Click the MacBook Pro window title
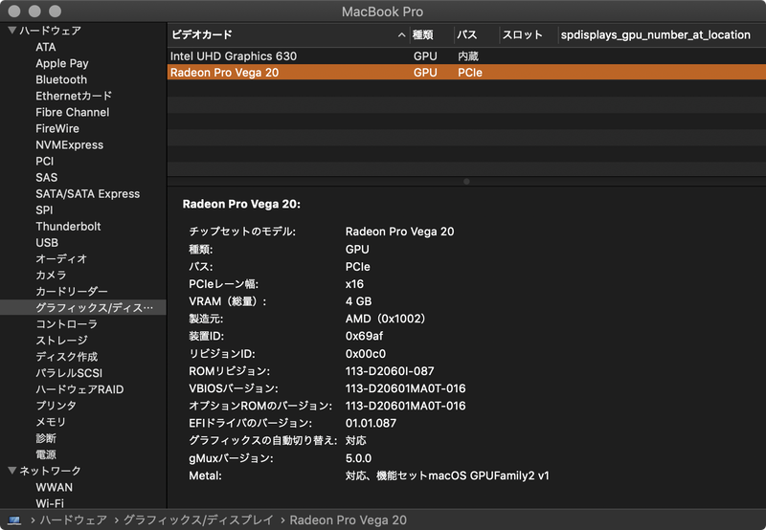766x530 pixels. pos(382,11)
